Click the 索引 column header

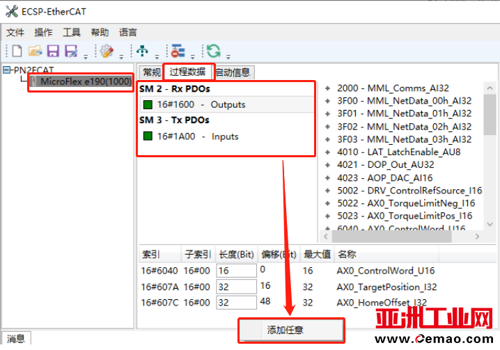160,255
